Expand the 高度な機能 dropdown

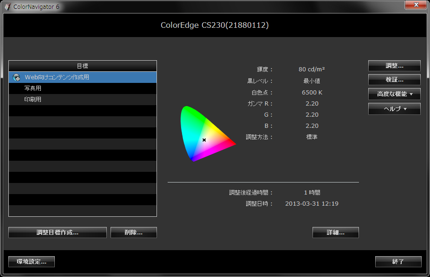(x=394, y=94)
